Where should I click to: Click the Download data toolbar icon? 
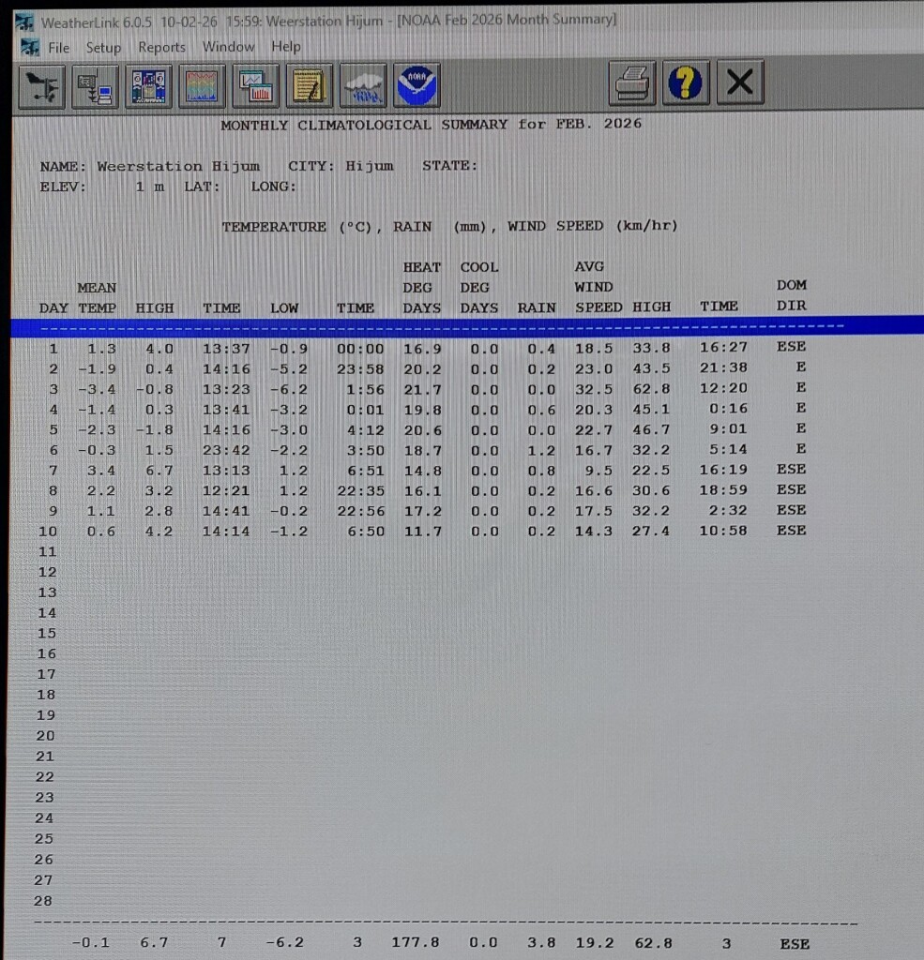95,87
